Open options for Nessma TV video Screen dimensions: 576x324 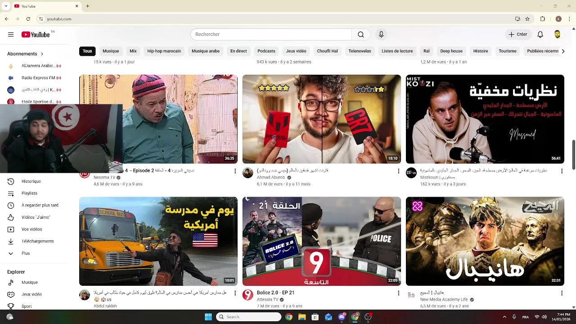tap(235, 171)
